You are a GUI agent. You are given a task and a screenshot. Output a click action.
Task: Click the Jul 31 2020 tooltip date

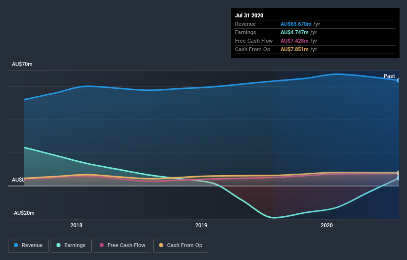[x=249, y=15]
